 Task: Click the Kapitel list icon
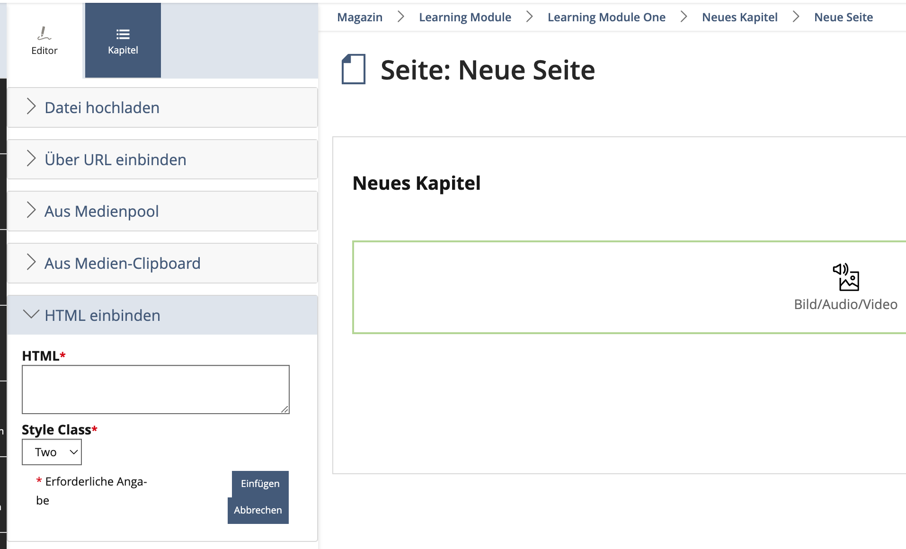(123, 34)
